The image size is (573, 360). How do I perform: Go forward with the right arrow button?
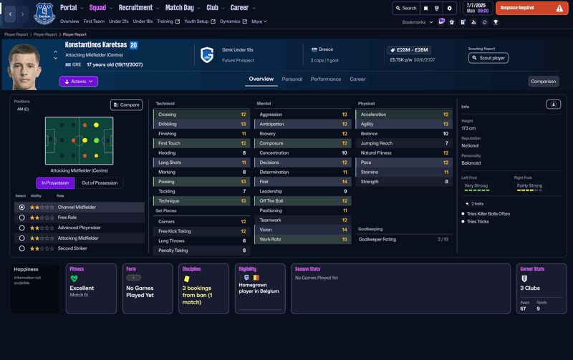22,14
